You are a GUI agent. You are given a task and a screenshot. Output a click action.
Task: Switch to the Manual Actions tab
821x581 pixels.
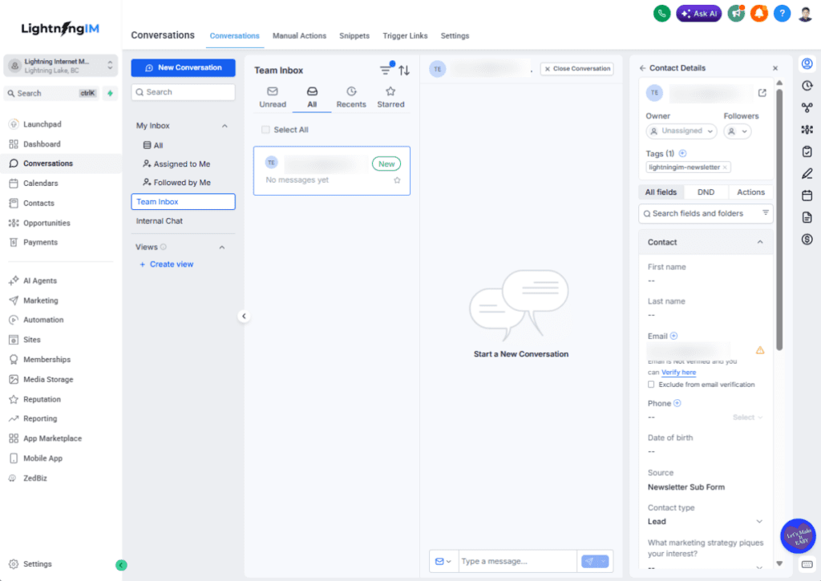coord(299,36)
